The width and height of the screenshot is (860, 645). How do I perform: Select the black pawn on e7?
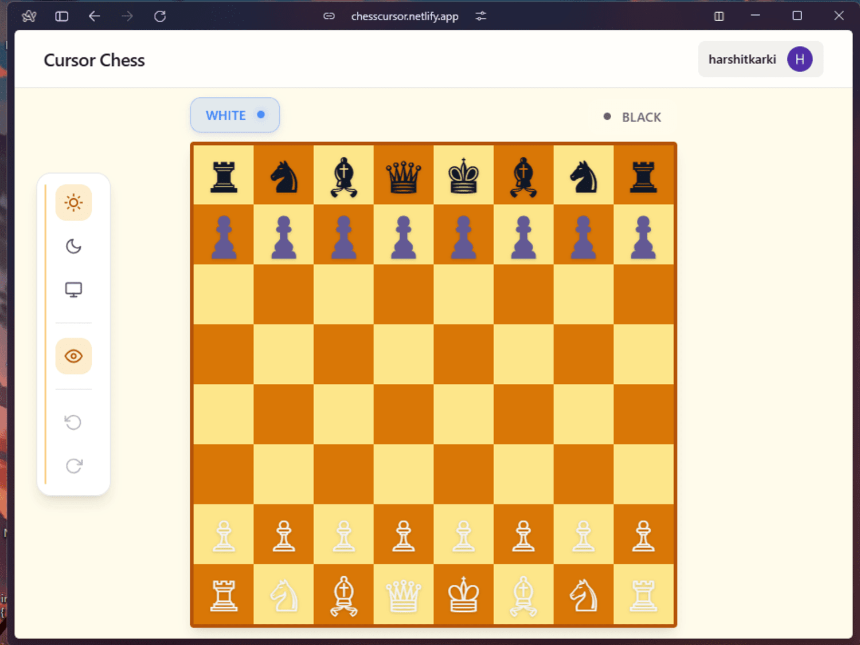[463, 235]
